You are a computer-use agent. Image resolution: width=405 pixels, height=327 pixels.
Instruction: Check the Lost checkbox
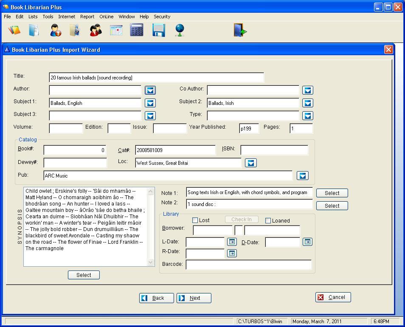tap(195, 220)
